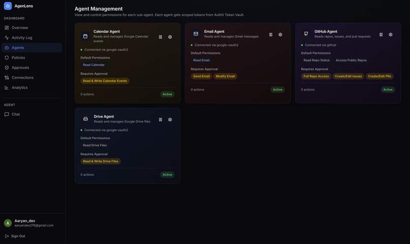
Task: Click the Aaryan_dev username
Action: (x=25, y=221)
